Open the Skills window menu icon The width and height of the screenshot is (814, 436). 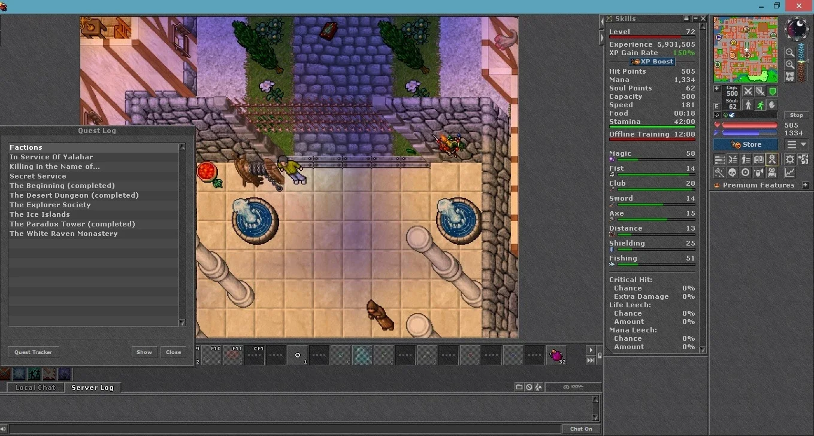pyautogui.click(x=686, y=18)
